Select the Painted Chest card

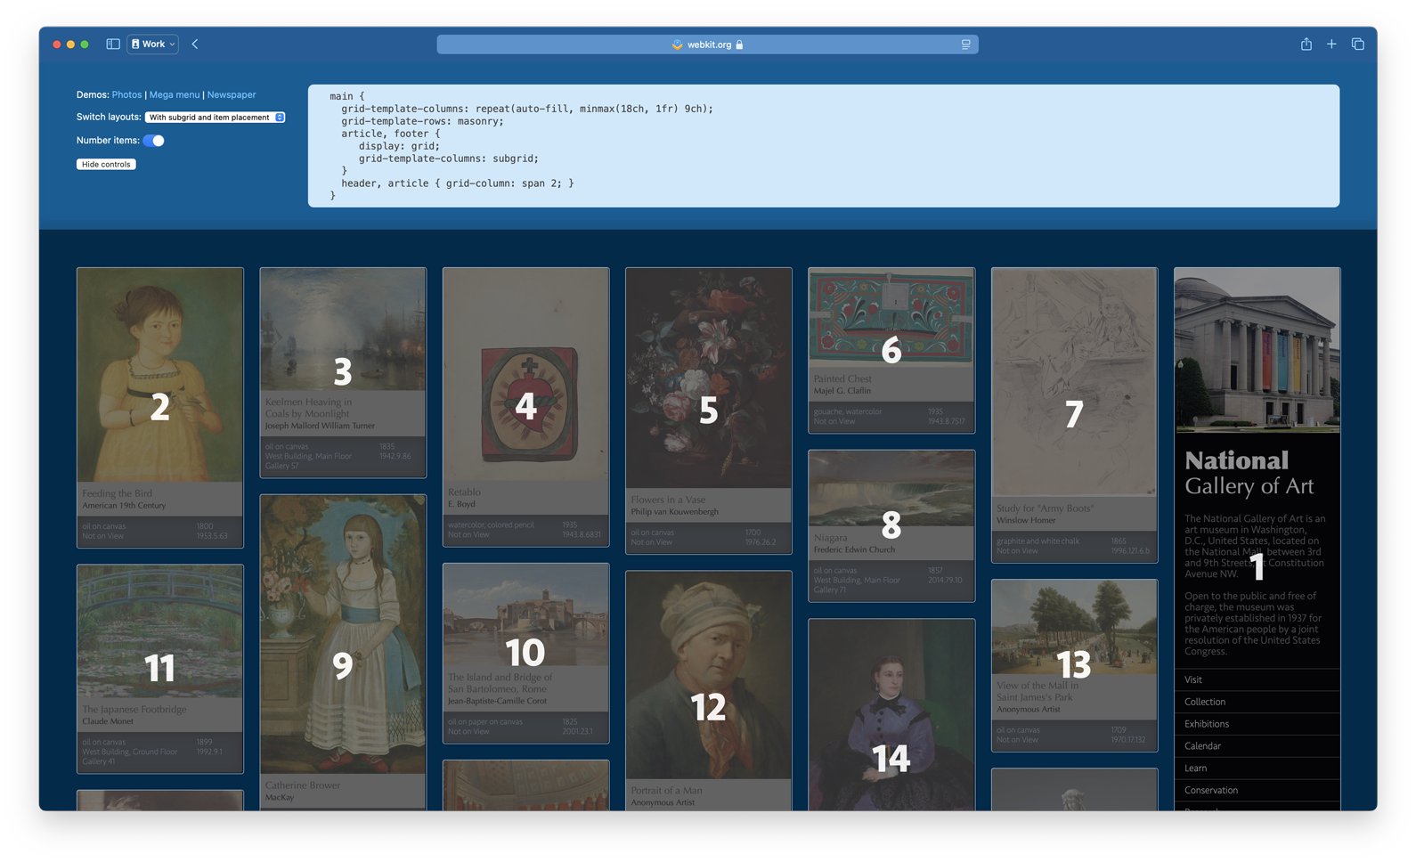pos(891,350)
